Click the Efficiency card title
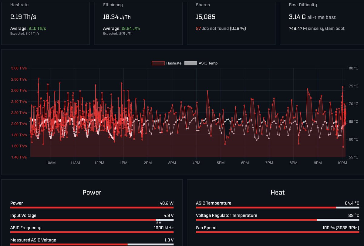This screenshot has width=364, height=246. coord(113,5)
